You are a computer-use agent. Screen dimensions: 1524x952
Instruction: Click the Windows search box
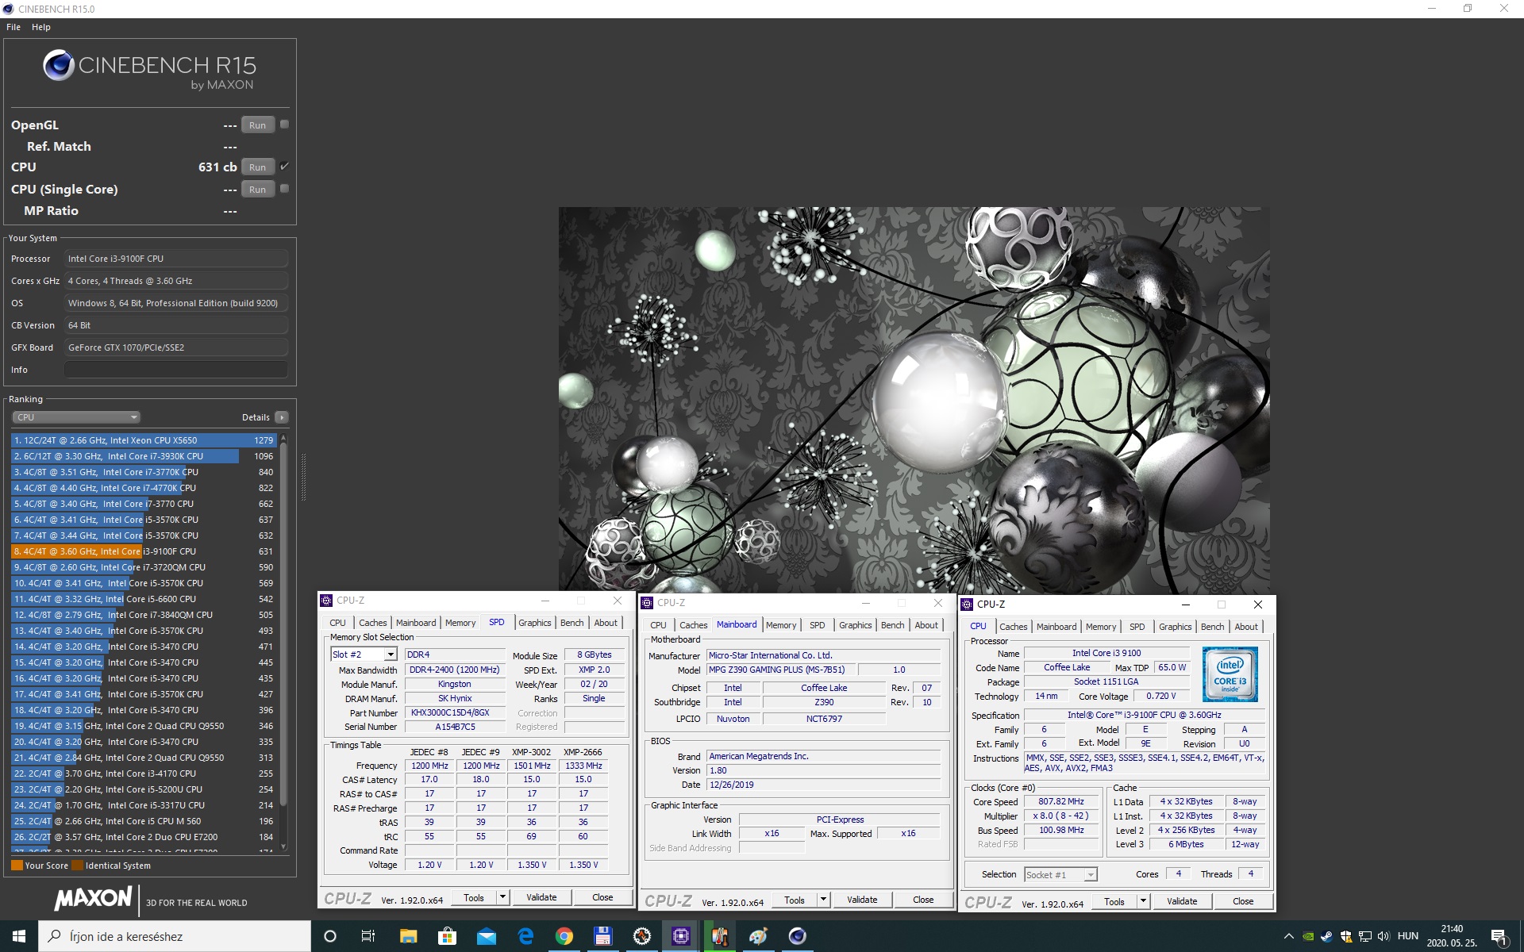point(175,936)
